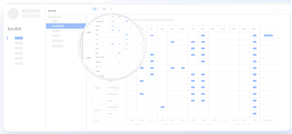Screen dimensions: 292x134
Task: Switch to the 月 (month) view
Action: point(111,9)
